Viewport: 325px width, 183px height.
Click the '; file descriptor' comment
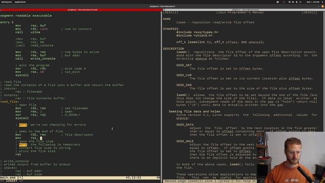[77, 135]
